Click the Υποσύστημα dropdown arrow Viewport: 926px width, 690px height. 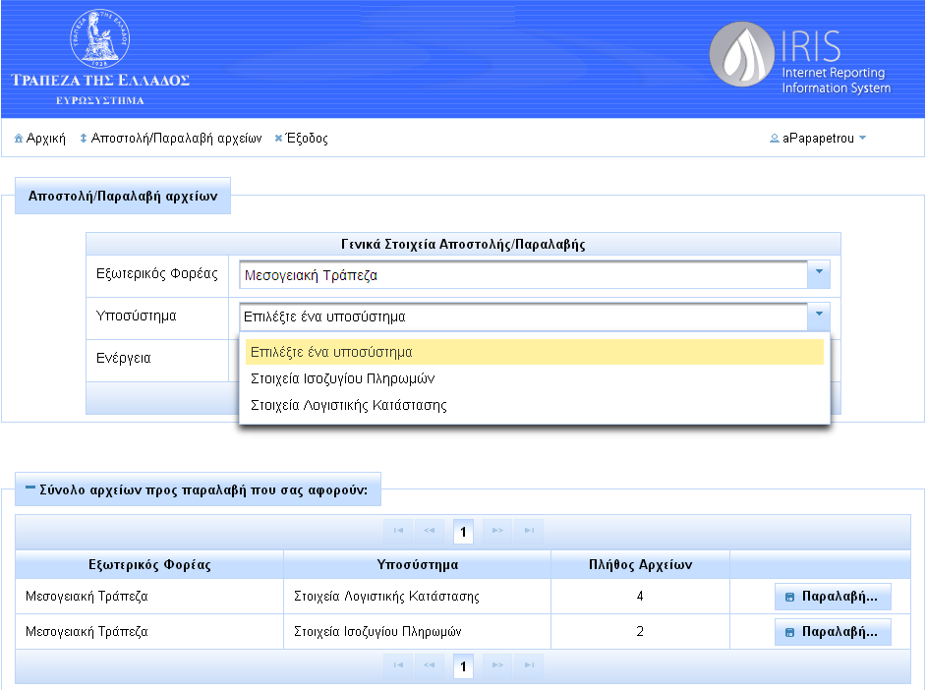819,316
